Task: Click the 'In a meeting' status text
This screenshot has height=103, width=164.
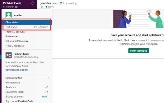Action: 70,3
